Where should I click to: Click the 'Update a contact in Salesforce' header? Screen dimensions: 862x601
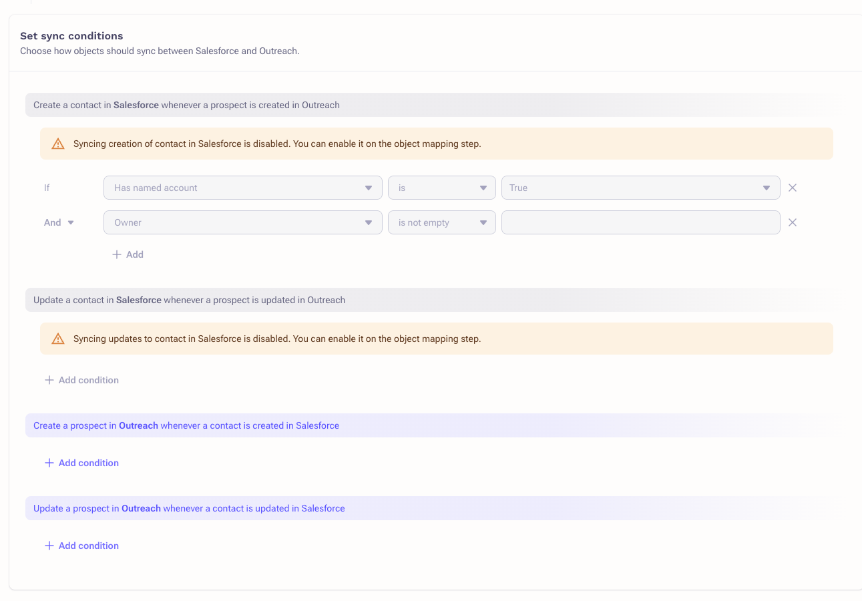(431, 300)
